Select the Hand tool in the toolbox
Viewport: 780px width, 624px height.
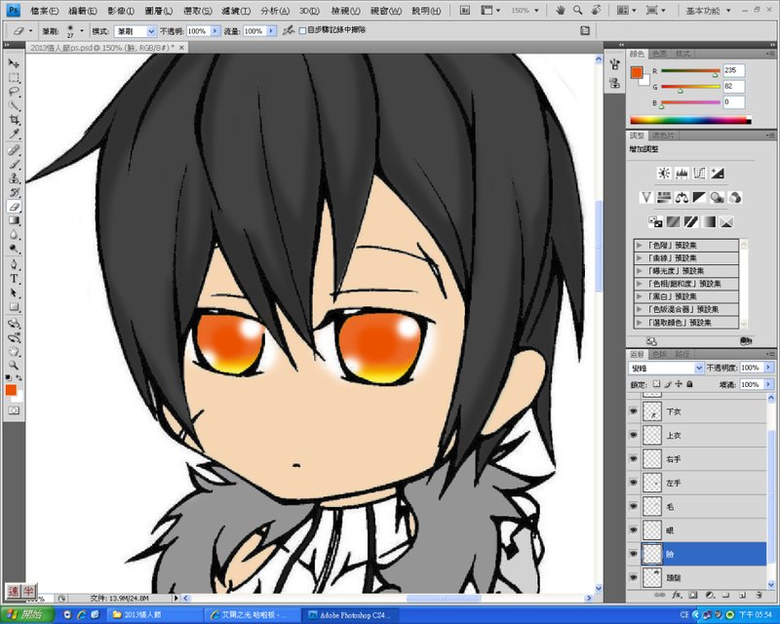14,352
